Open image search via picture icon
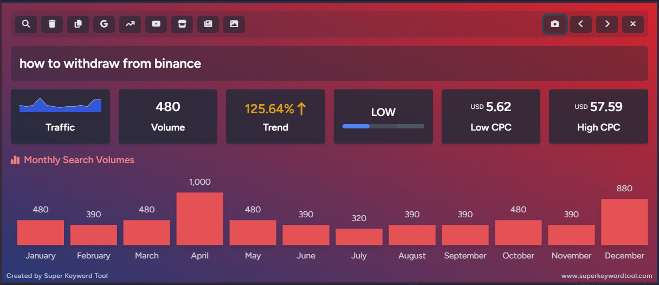The image size is (659, 285). click(234, 24)
